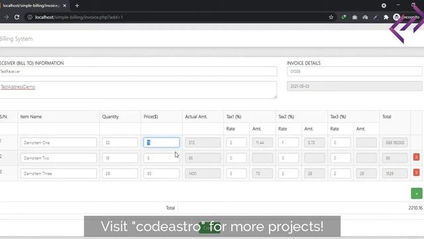The width and height of the screenshot is (424, 239).
Task: Edit Tax3 rate for DemoItem Three
Action: [341, 173]
